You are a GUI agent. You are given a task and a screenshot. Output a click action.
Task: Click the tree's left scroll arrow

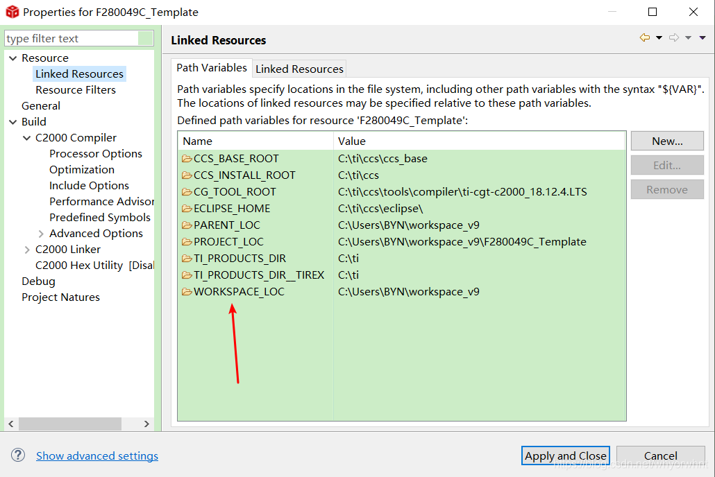(x=11, y=424)
